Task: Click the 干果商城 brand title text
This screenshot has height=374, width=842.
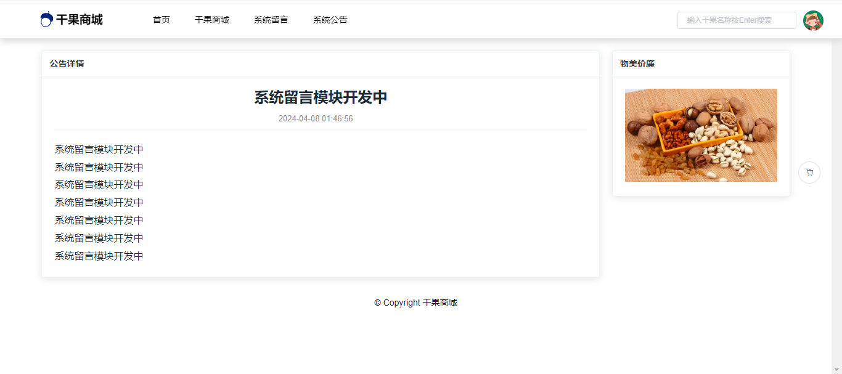Action: point(80,20)
